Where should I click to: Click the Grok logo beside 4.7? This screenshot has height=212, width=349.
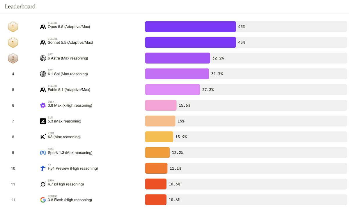coord(43,184)
